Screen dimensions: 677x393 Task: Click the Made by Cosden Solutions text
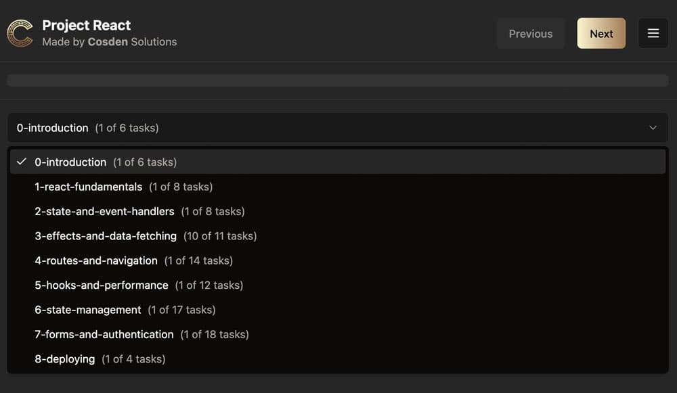click(x=109, y=42)
